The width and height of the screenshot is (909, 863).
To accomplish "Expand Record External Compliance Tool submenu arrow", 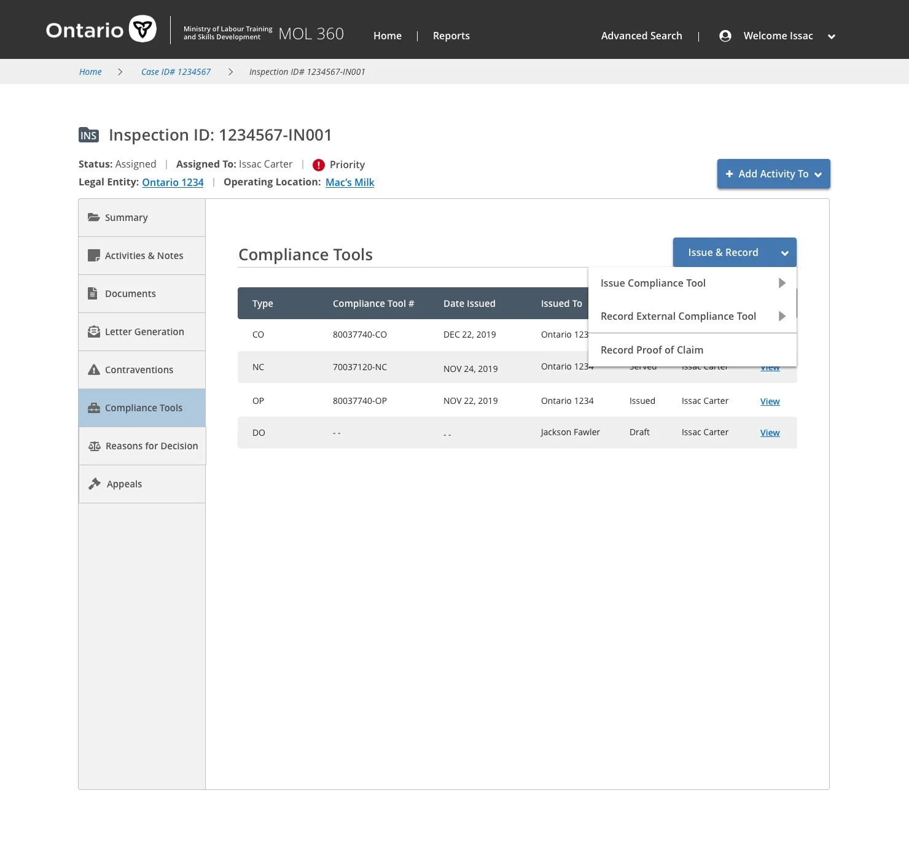I will click(x=782, y=316).
